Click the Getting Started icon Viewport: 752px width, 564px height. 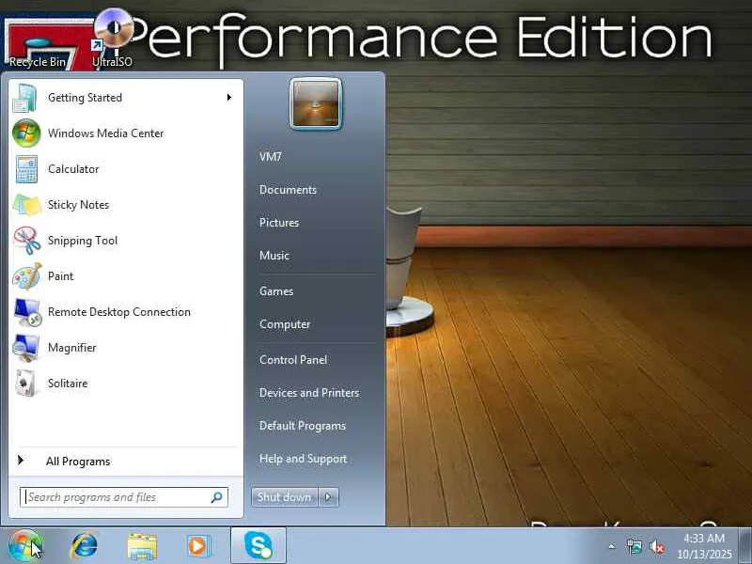tap(25, 98)
